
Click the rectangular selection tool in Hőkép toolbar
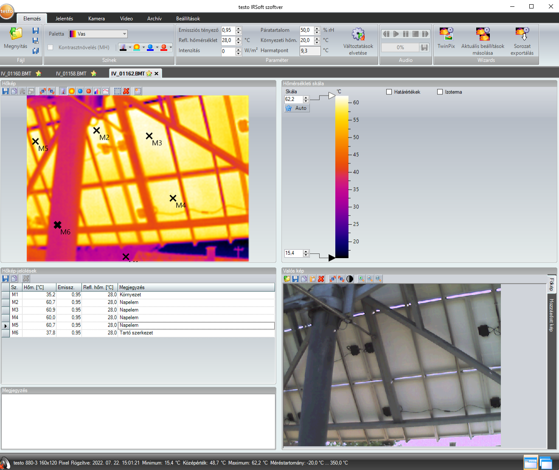tap(118, 91)
